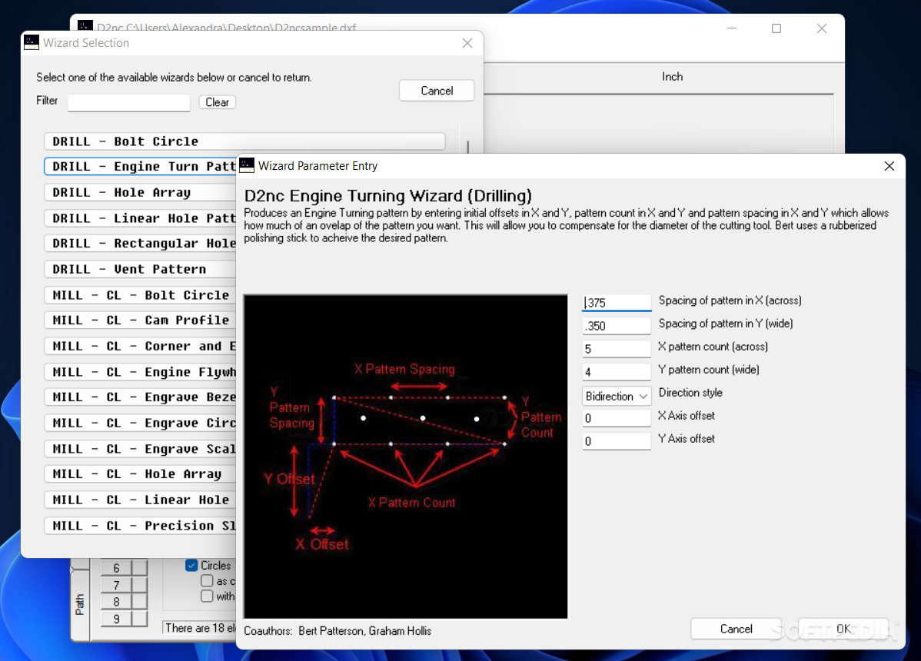Select MILL - CL - Engrave Circ wizard

[x=141, y=424]
